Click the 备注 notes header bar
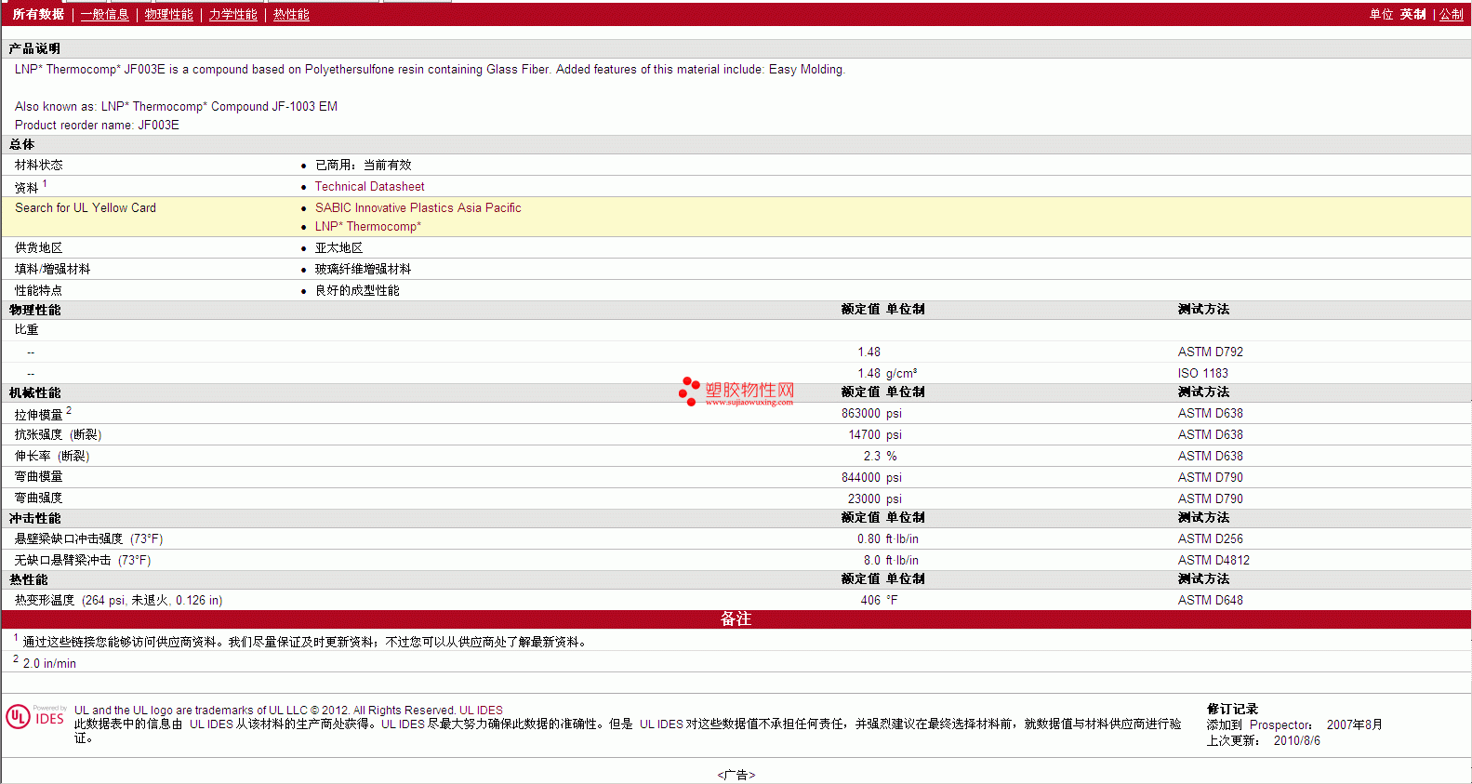Screen dimensions: 1472x784 [x=736, y=619]
